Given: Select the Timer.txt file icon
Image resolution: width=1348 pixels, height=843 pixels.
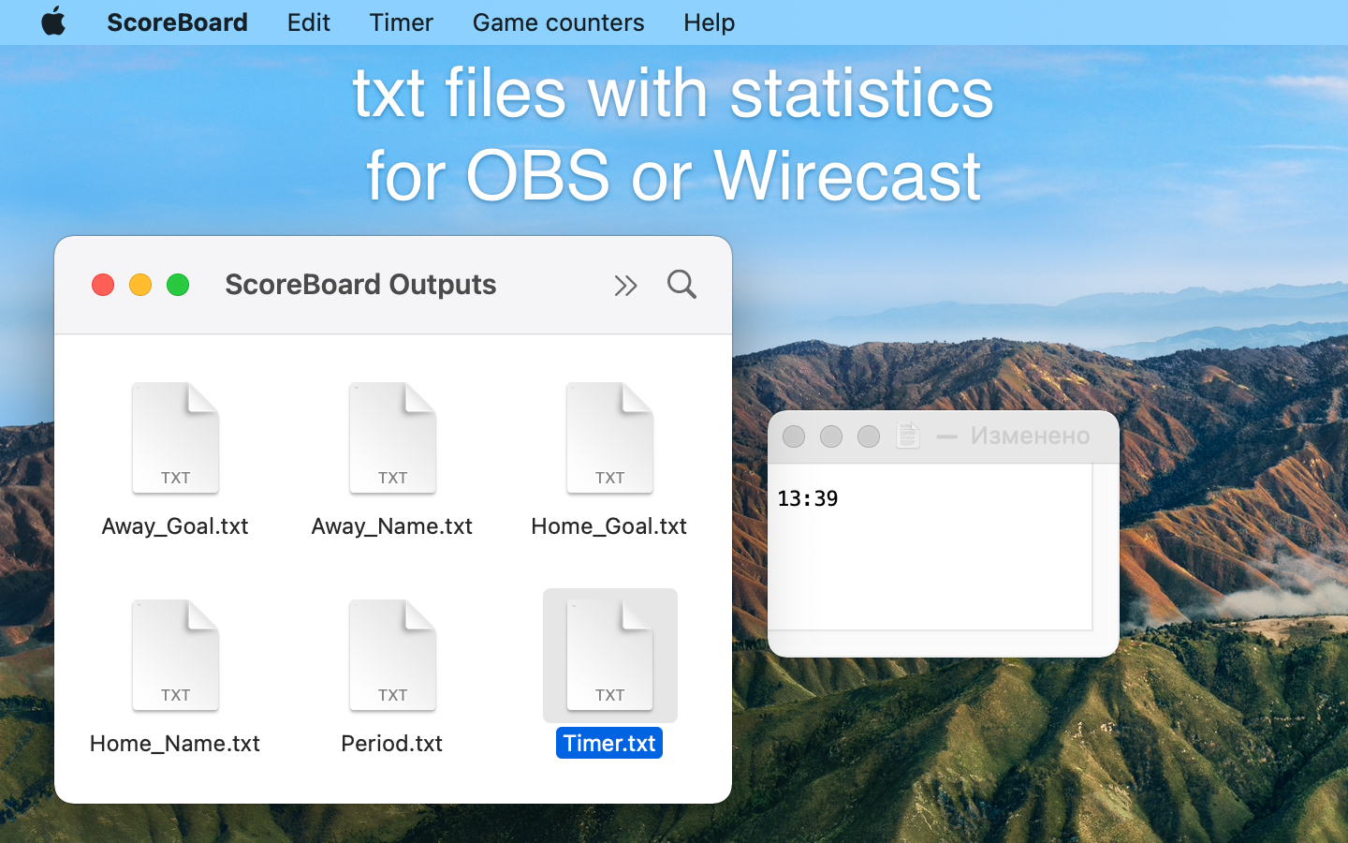Looking at the screenshot, I should pos(609,655).
